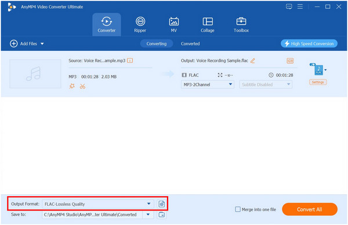348x225 pixels.
Task: Open the Subtitle Disabled dropdown
Action: 266,84
